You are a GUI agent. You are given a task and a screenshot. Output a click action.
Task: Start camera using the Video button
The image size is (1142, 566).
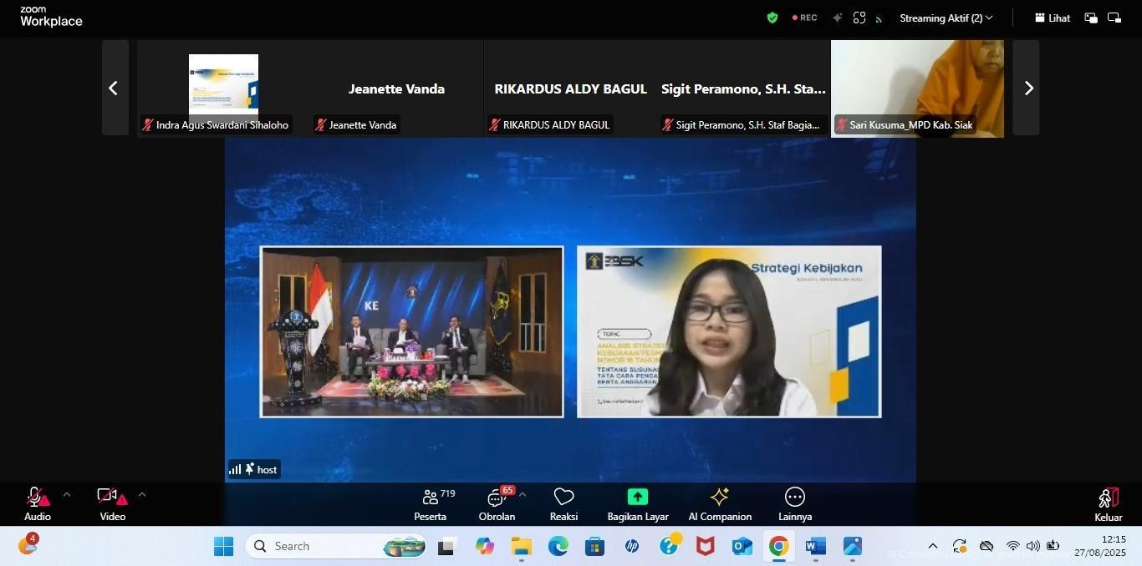[x=112, y=504]
